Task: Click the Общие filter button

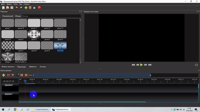Action: pos(18,16)
